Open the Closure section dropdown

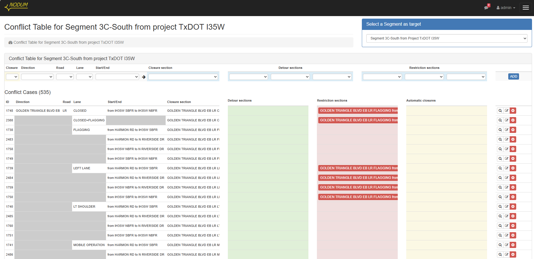[183, 77]
